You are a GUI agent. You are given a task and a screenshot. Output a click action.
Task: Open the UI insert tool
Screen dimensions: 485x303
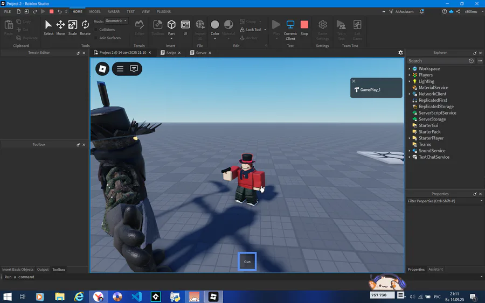[x=185, y=28]
